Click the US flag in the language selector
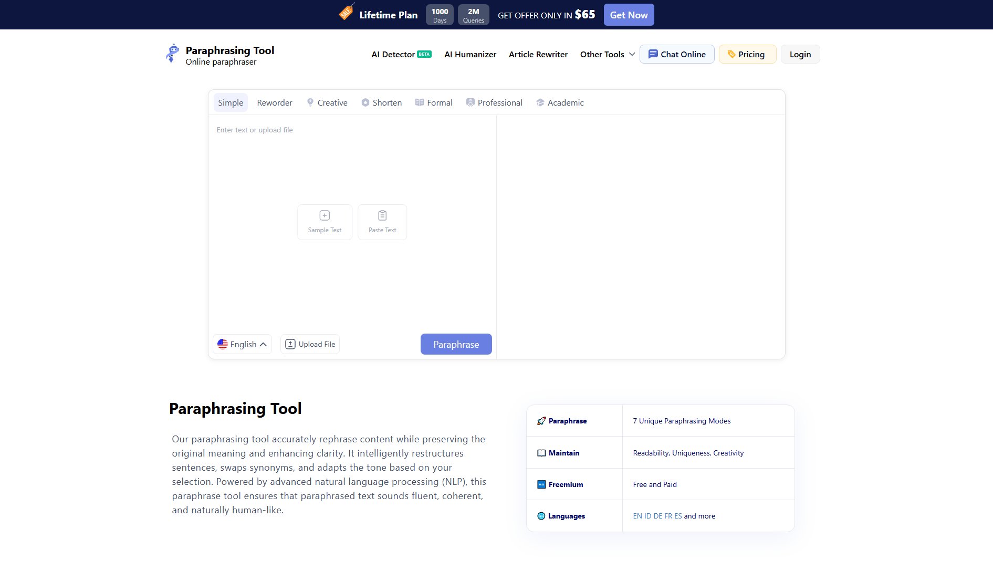The image size is (993, 570). 223,344
